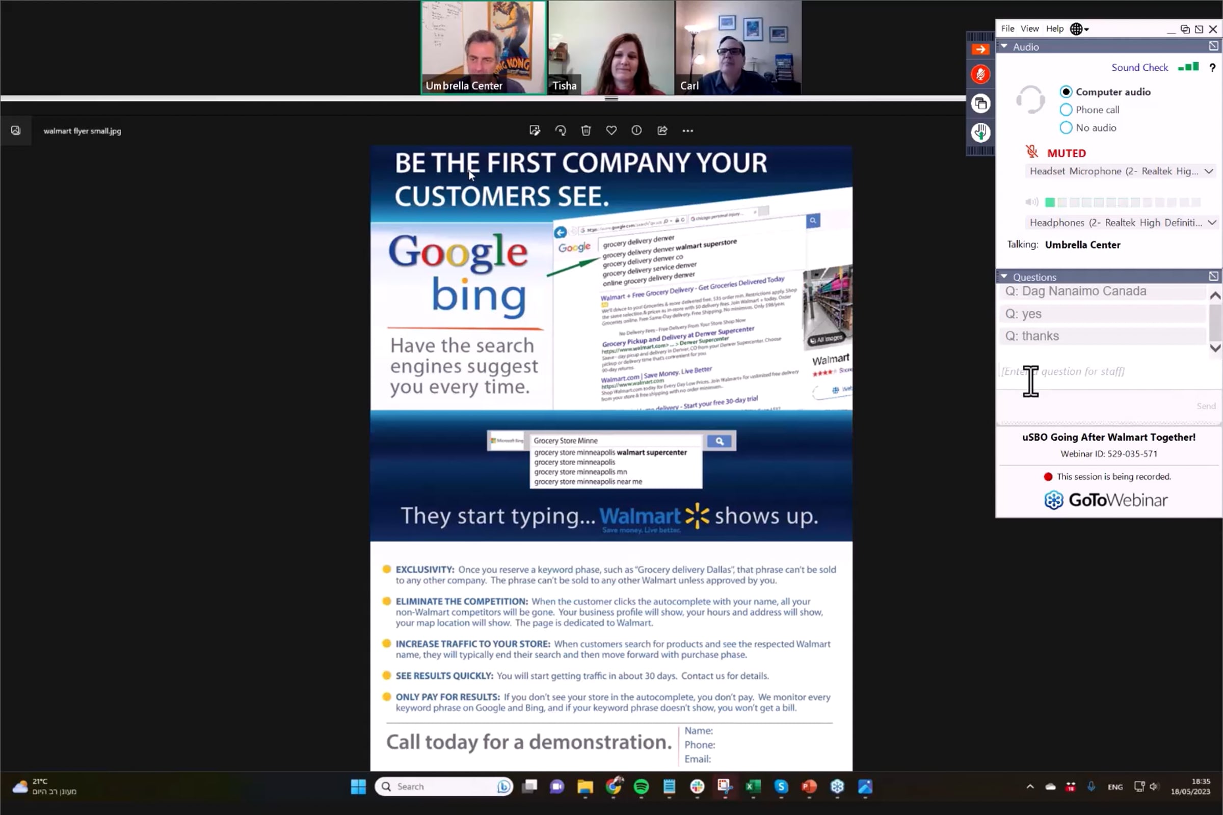This screenshot has width=1223, height=815.
Task: Delete the photo with trash icon
Action: (x=586, y=131)
